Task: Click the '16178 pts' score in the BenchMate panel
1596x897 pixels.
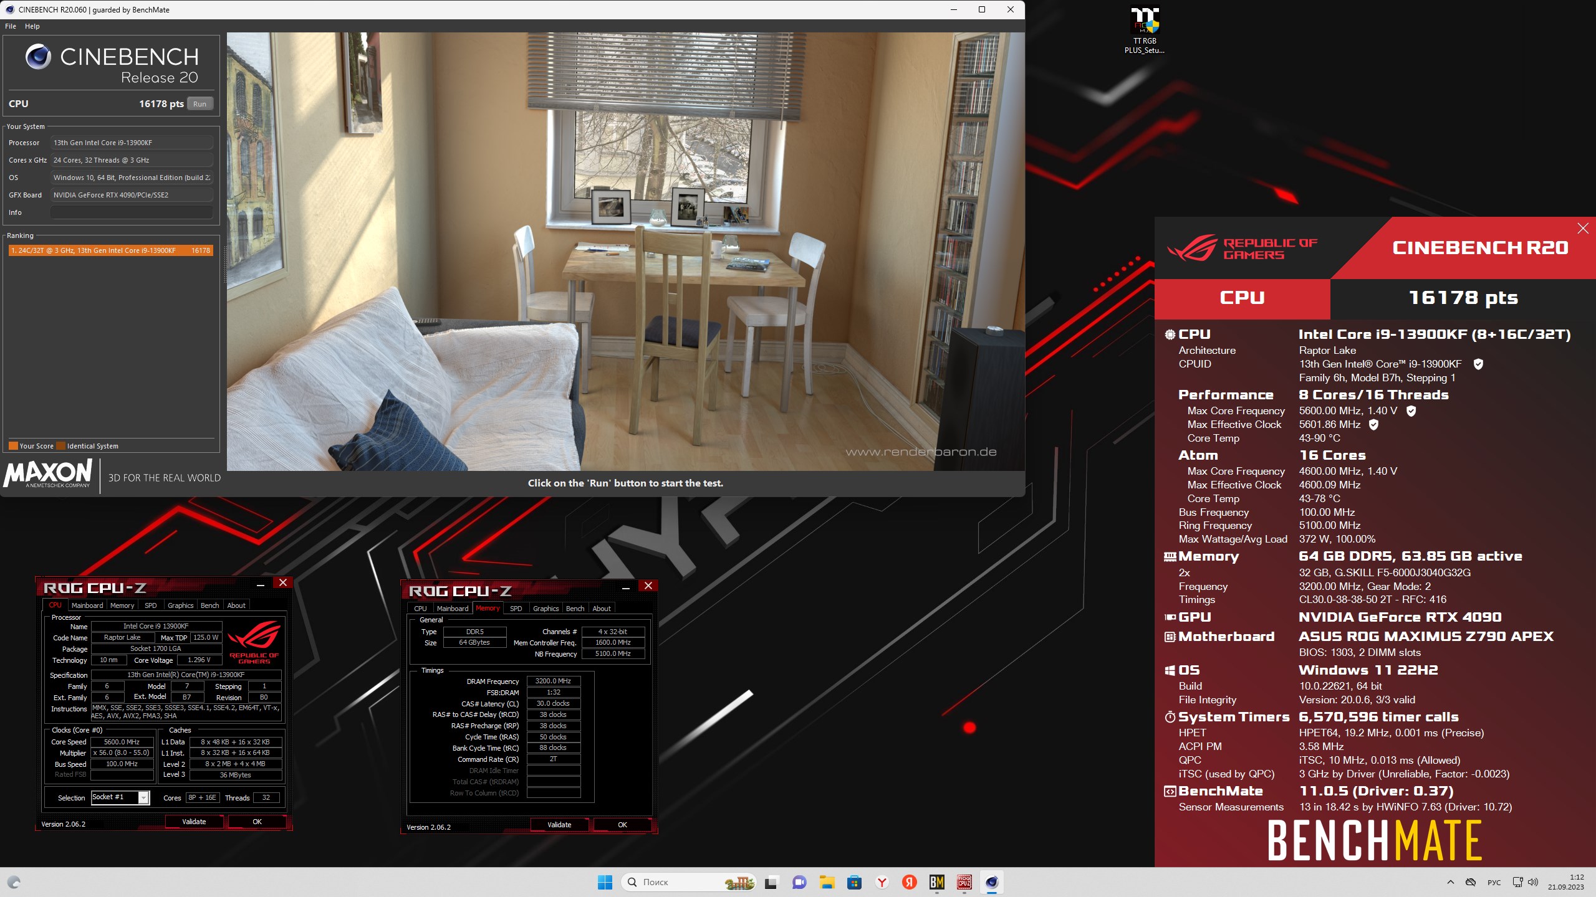Action: tap(1463, 298)
